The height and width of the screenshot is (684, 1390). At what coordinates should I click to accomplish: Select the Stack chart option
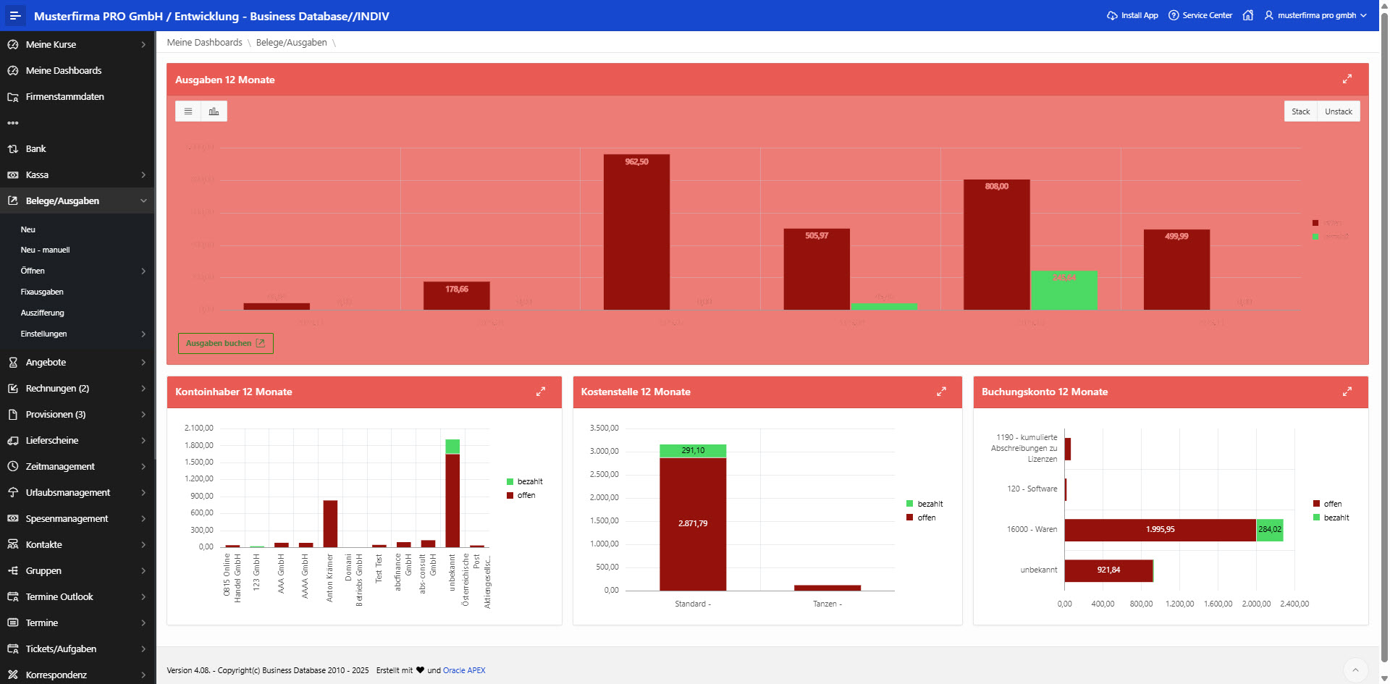coord(1300,111)
